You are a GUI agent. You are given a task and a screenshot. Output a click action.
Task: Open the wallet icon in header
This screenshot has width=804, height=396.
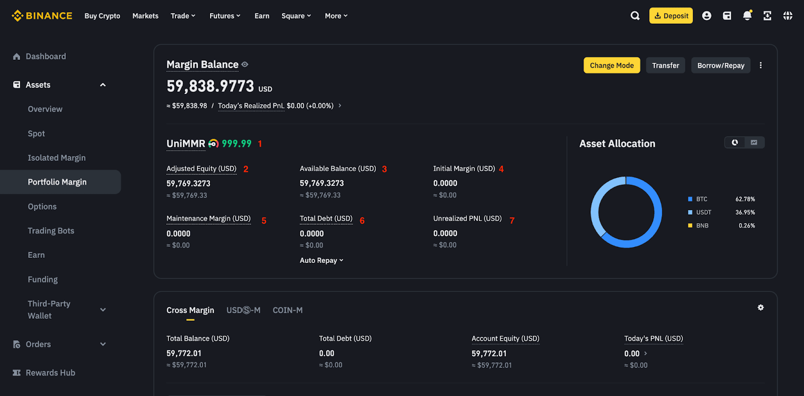pos(727,16)
